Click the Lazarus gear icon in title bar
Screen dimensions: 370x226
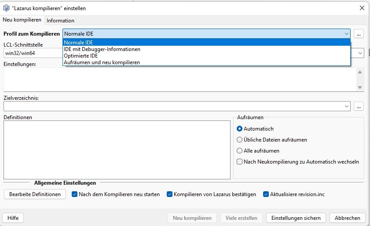click(x=6, y=8)
